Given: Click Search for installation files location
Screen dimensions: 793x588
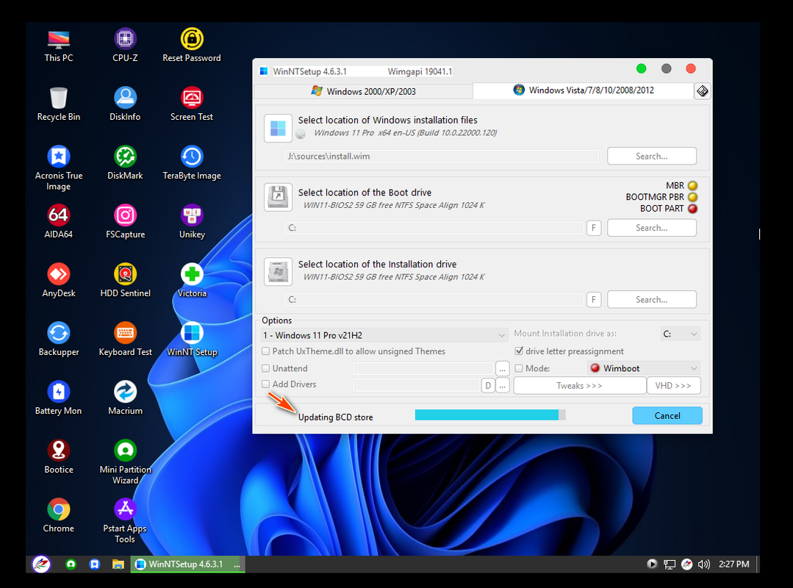Looking at the screenshot, I should pos(651,157).
